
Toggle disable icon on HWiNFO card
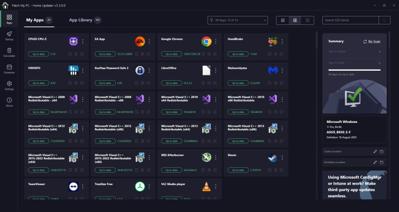click(82, 83)
